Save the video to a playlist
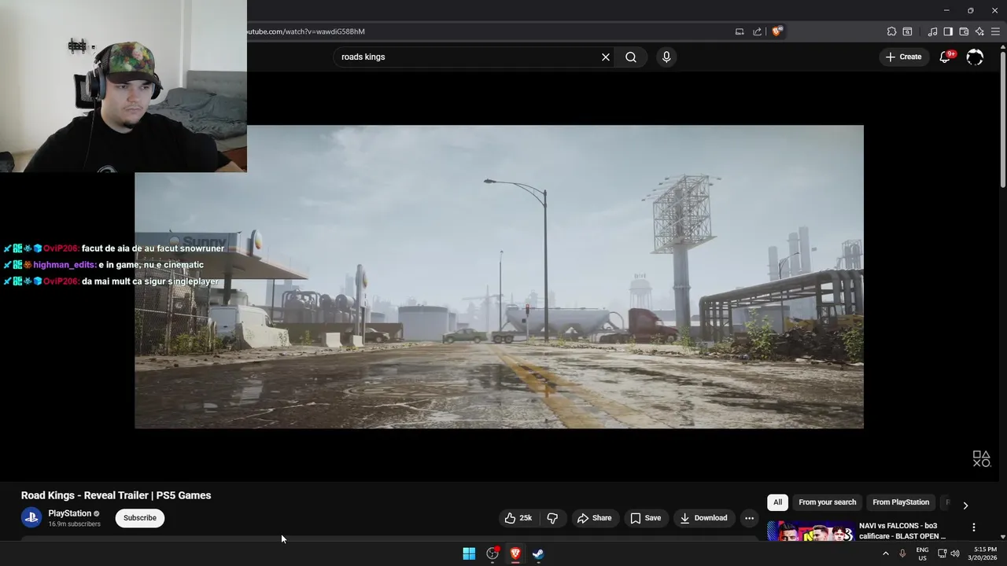 645,518
